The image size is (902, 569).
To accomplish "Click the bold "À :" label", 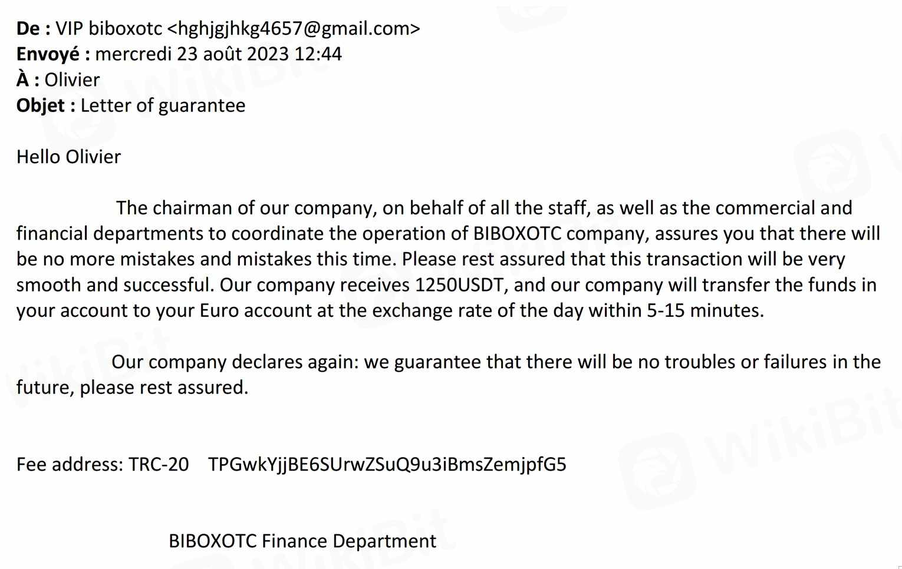I will coord(28,80).
